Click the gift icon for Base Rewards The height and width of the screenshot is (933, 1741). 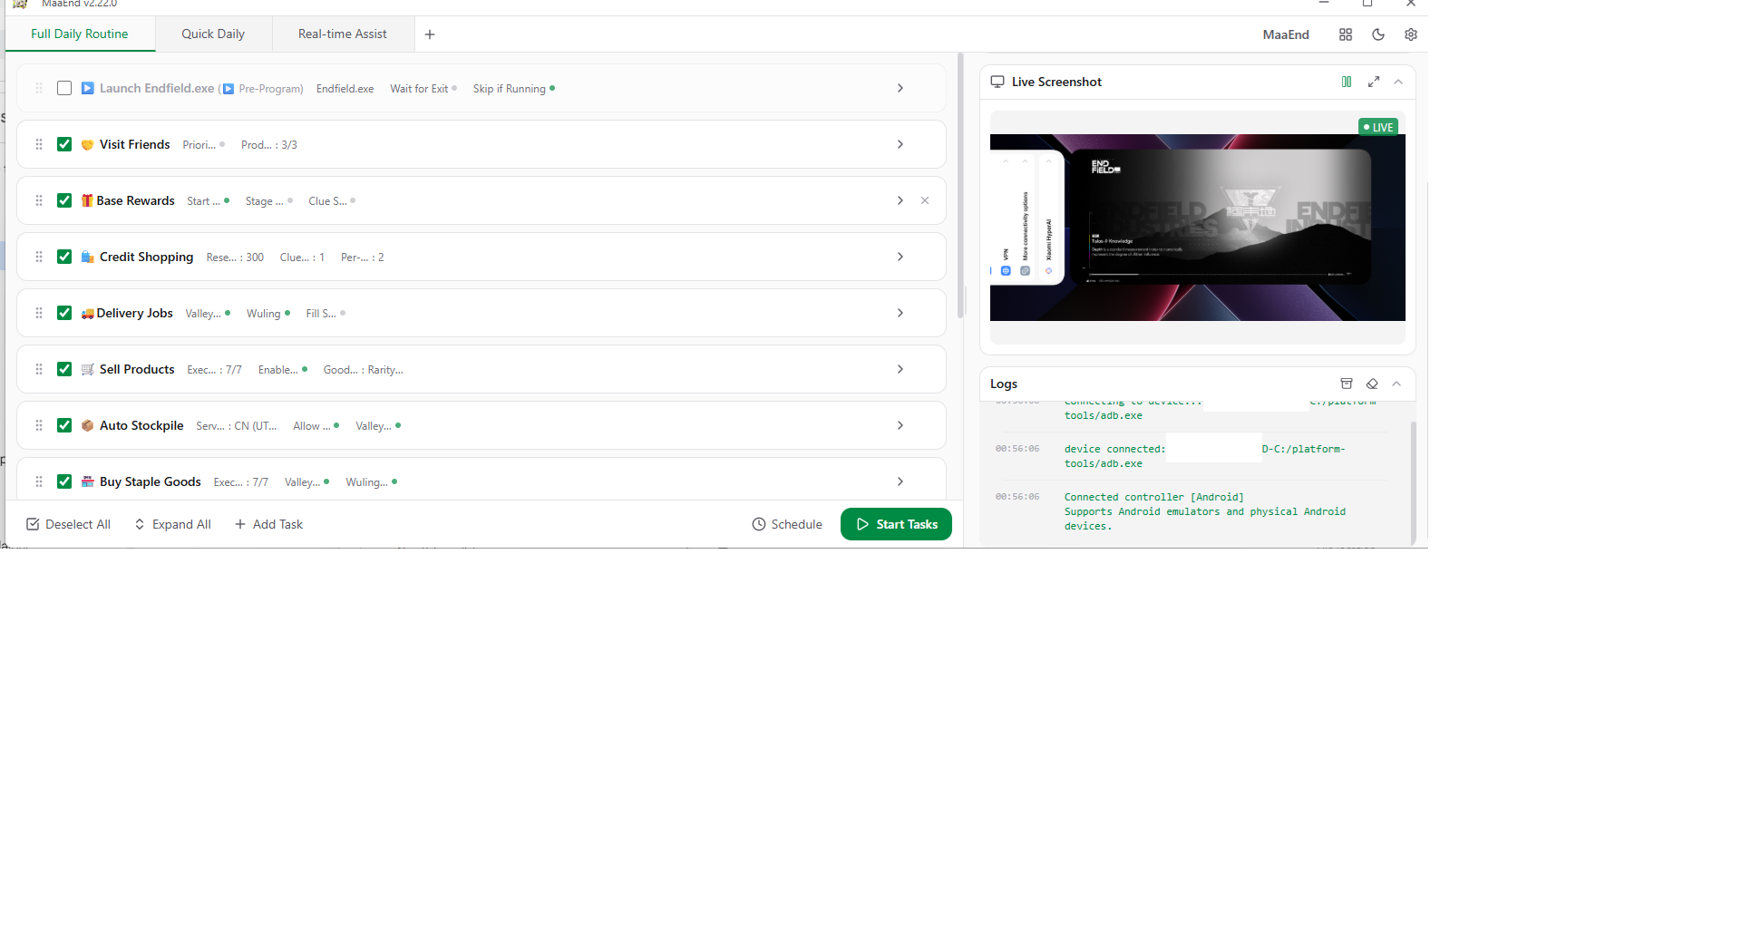coord(87,200)
